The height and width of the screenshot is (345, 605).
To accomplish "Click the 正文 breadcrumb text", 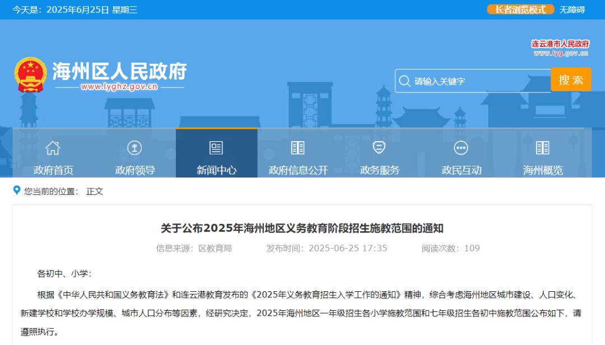I will 95,192.
